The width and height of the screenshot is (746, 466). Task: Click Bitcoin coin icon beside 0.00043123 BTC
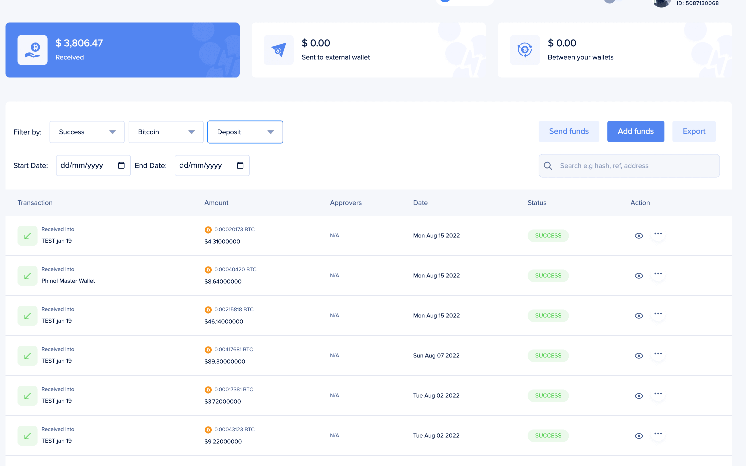tap(208, 430)
